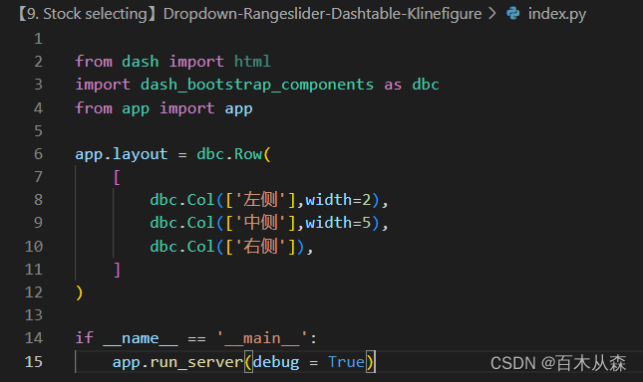The image size is (643, 382).
Task: Click 'width=5' on line 9
Action: pos(338,223)
